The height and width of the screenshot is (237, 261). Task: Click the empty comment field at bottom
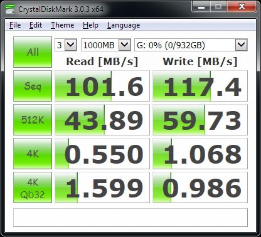point(130,218)
